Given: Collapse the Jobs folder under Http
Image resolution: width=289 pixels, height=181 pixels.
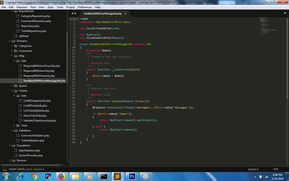Looking at the screenshot, I should (x=14, y=61).
